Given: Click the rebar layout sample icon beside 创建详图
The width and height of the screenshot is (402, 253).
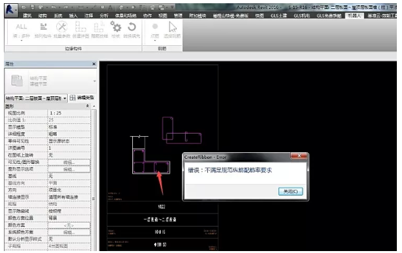Looking at the screenshot, I should [x=99, y=26].
